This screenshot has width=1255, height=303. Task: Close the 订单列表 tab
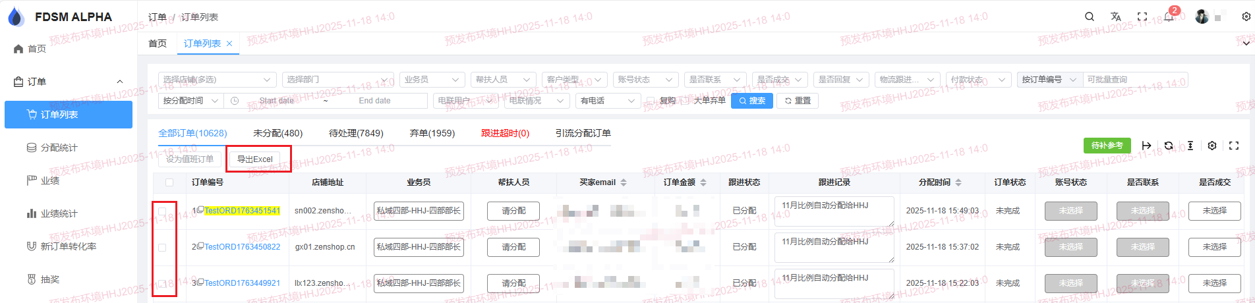(x=229, y=43)
